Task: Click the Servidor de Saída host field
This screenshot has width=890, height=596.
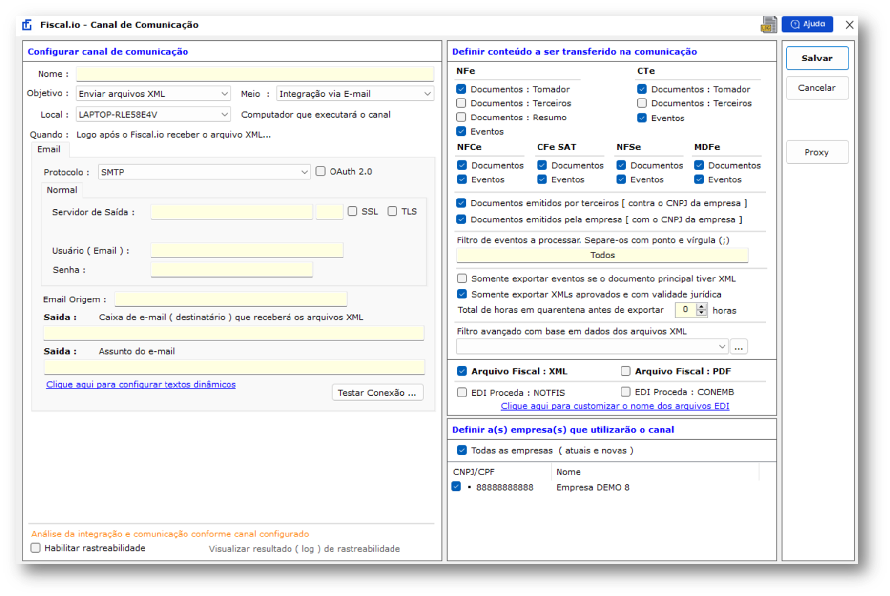Action: (232, 212)
